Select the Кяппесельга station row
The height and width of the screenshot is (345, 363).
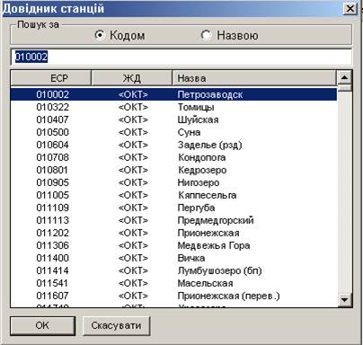coord(173,195)
